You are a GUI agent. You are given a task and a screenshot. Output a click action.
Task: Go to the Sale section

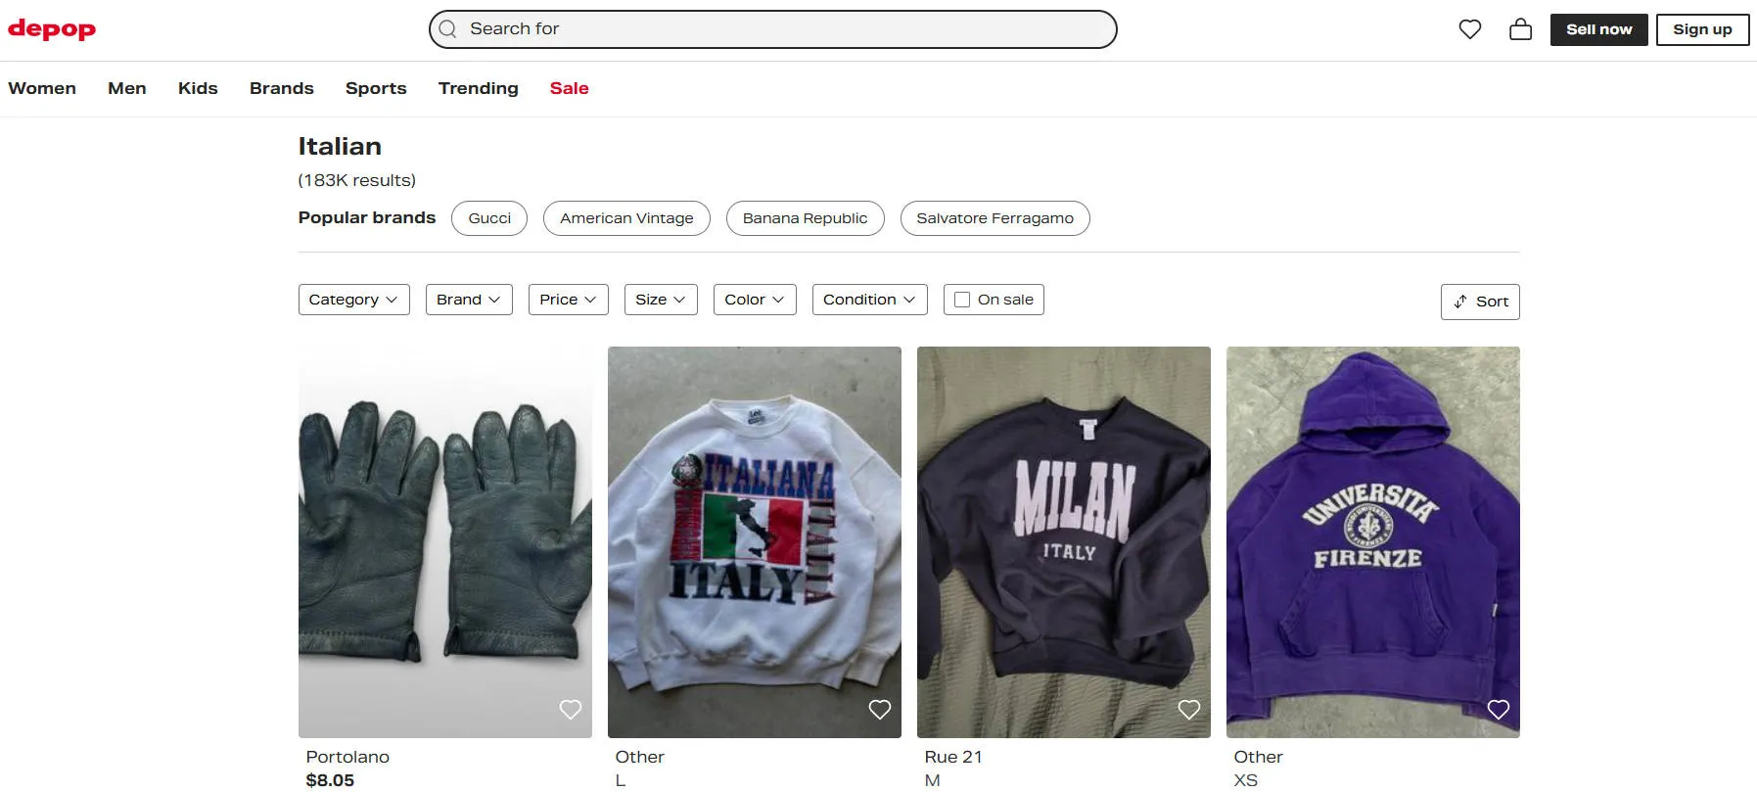(569, 88)
